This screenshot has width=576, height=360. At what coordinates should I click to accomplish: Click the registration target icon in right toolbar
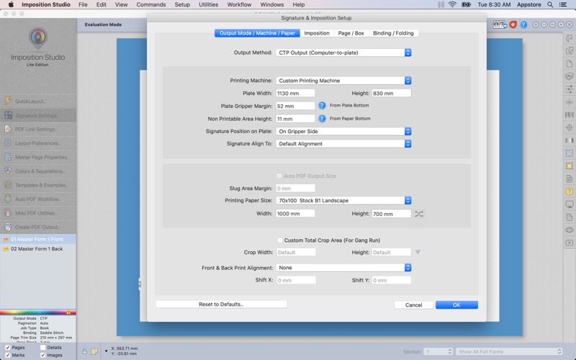(570, 128)
